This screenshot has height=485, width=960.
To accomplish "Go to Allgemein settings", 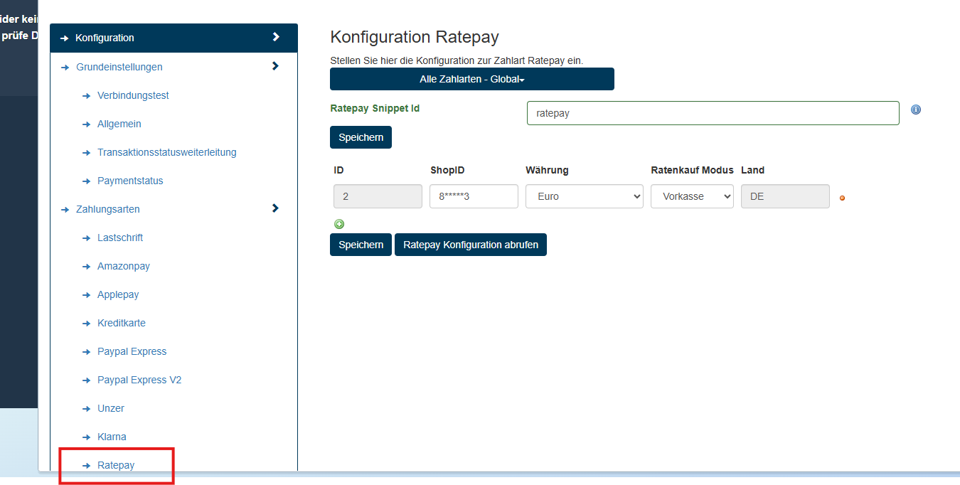I will coord(119,124).
